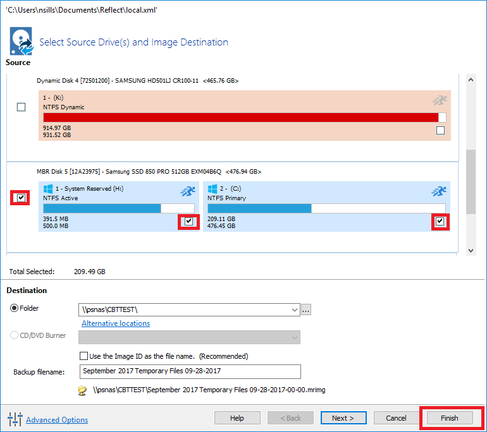
Task: Click the running-man icon on K: partition
Action: click(439, 100)
